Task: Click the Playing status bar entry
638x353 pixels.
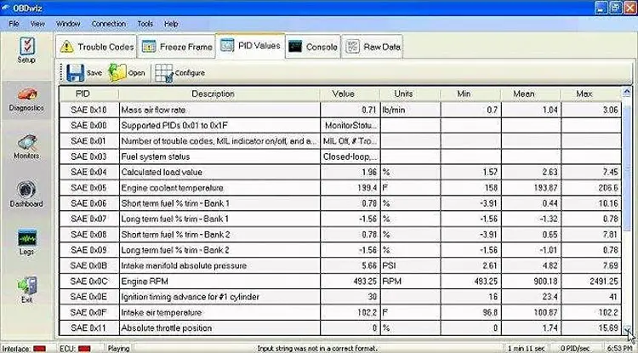Action: click(x=118, y=349)
